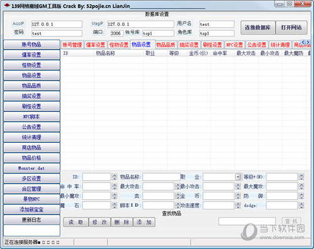The image size is (314, 249).
Task: Click the 物品名称 text input
Action: [x=161, y=177]
